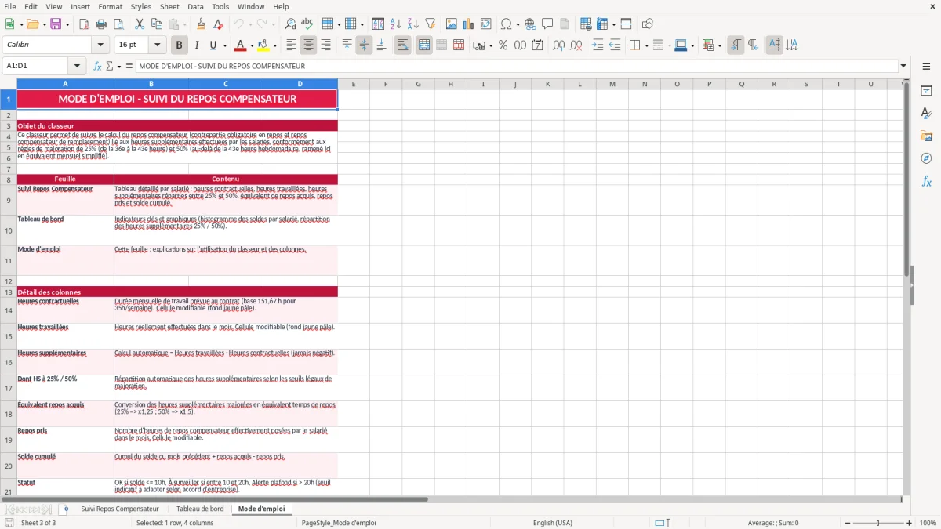This screenshot has height=529, width=941.
Task: Sort Ascending icon
Action: pyautogui.click(x=395, y=24)
